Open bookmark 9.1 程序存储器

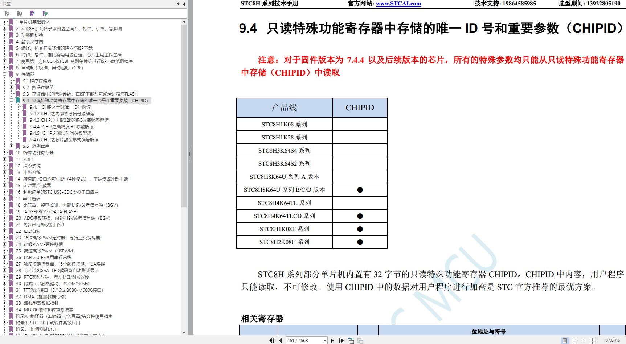click(37, 81)
